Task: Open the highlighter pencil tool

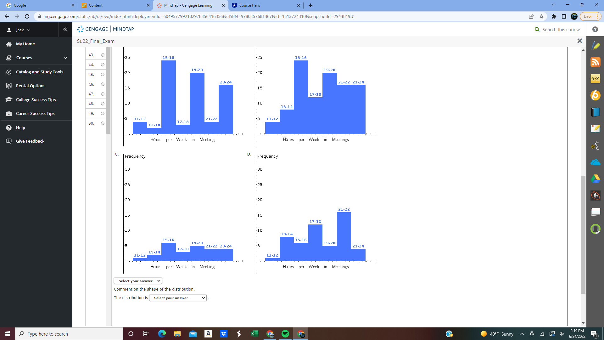Action: pos(595,46)
